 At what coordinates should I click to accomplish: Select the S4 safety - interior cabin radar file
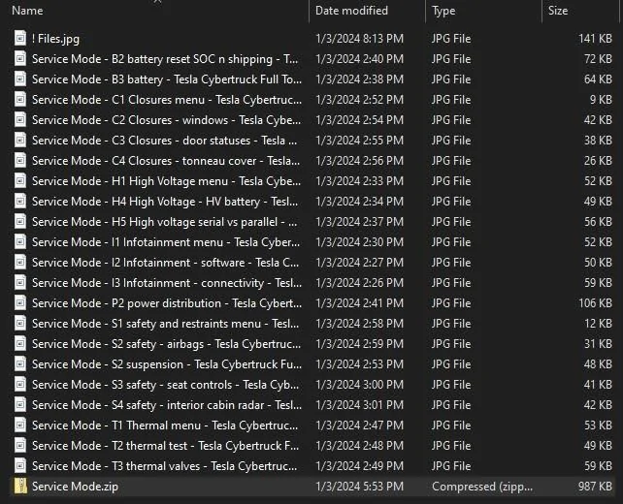click(167, 405)
